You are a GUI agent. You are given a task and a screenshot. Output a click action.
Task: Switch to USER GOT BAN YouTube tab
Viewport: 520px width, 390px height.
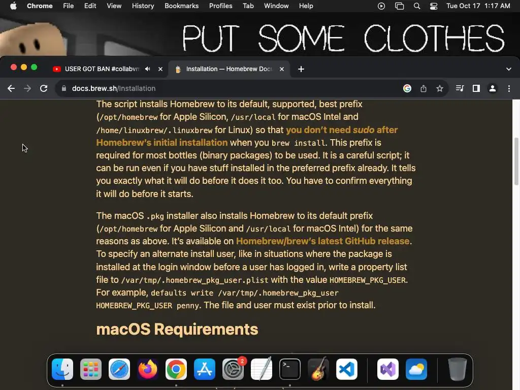[102, 69]
